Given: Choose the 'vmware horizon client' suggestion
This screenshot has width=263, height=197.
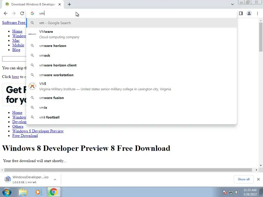Looking at the screenshot, I should (x=132, y=65).
